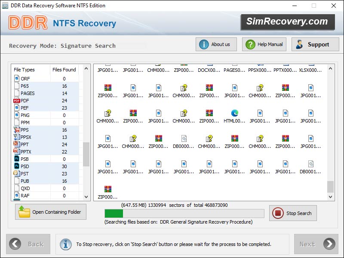Click the PDF file type icon
Viewport: 344px width, 258px height.
tap(18, 100)
